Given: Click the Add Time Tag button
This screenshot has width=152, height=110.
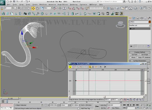Looking at the screenshot, I should (x=85, y=108).
